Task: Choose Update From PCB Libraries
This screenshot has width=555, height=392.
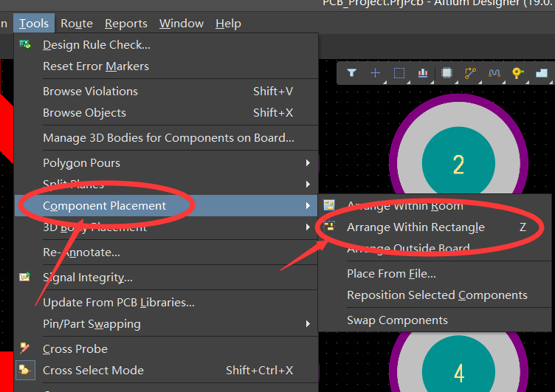Action: point(166,303)
